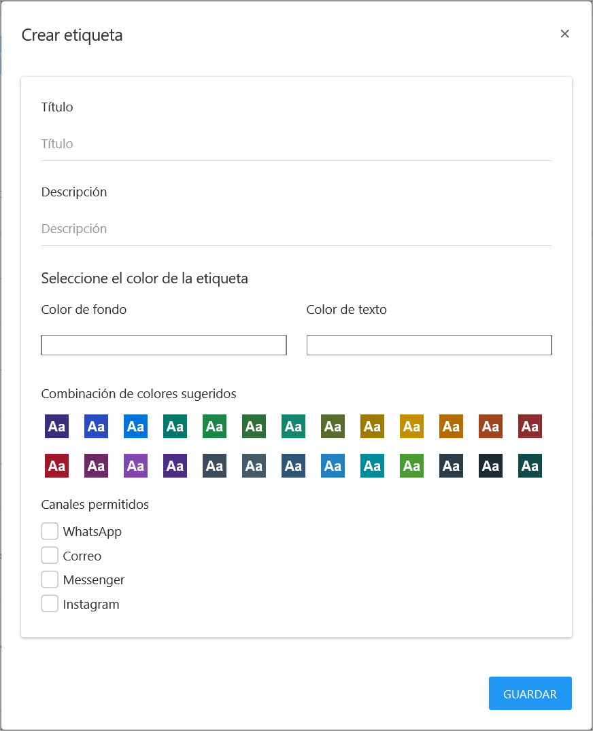Pick the golden yellow Aa color combination

tap(411, 426)
